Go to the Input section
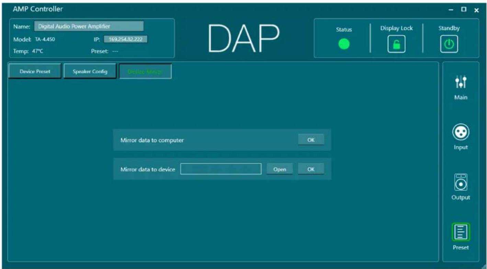This screenshot has height=269, width=487. pyautogui.click(x=461, y=137)
